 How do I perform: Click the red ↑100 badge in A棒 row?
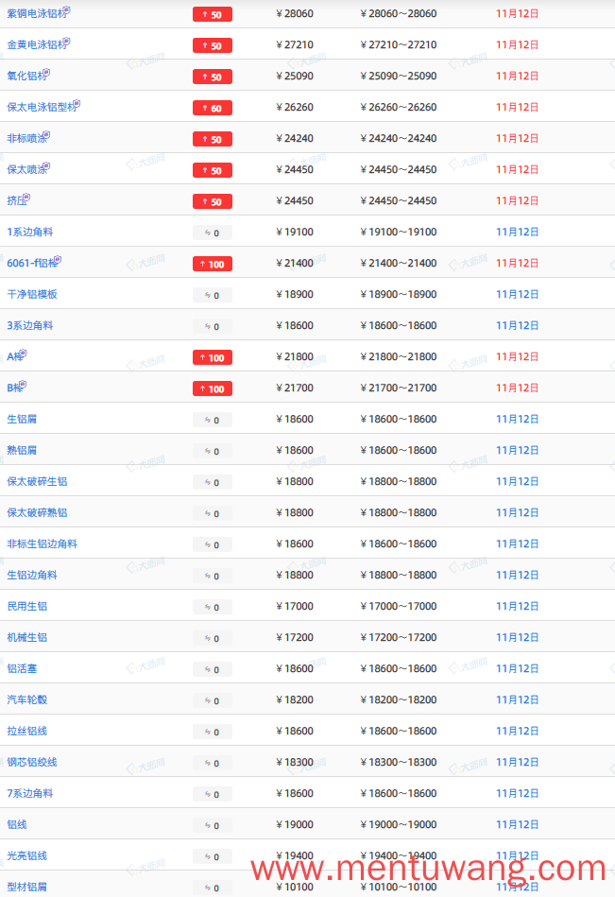213,357
